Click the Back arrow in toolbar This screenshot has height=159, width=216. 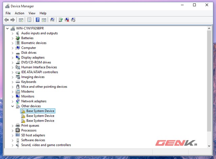pos(6,20)
